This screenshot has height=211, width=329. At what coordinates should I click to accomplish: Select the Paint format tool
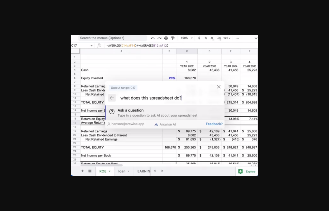tap(173, 38)
